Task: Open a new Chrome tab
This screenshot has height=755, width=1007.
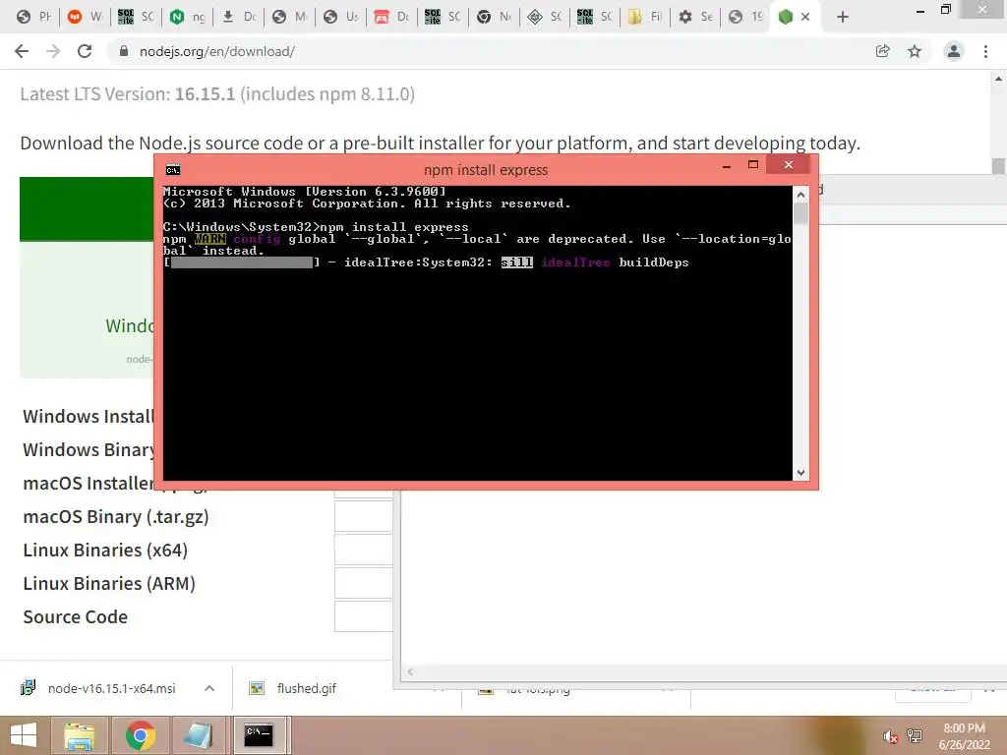Action: 843,17
